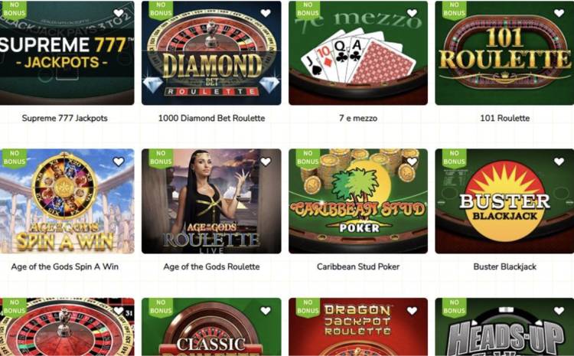Open Supreme 777 Jackpots game thumbnail
The width and height of the screenshot is (574, 356).
(x=67, y=53)
